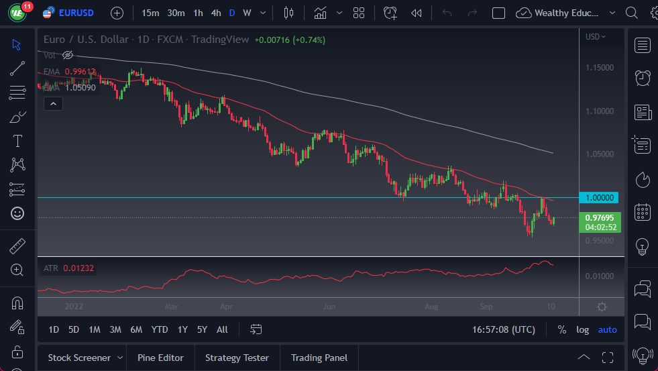Select the 1Y date range button
The width and height of the screenshot is (658, 371).
[182, 329]
